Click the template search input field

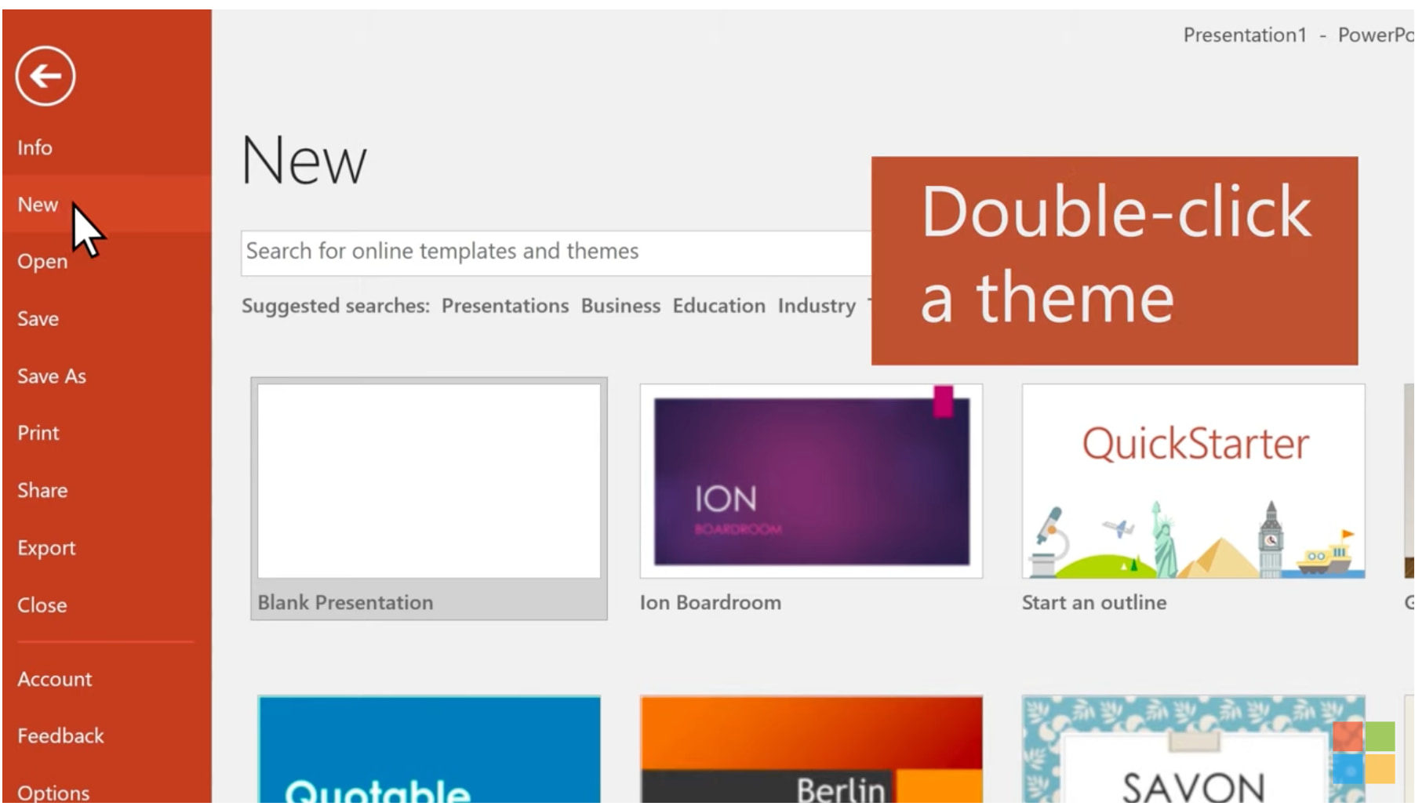point(549,252)
